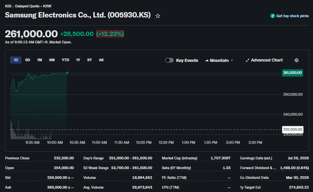Click the Advanced Chart expand arrows icon
Image resolution: width=313 pixels, height=192 pixels.
(248, 60)
